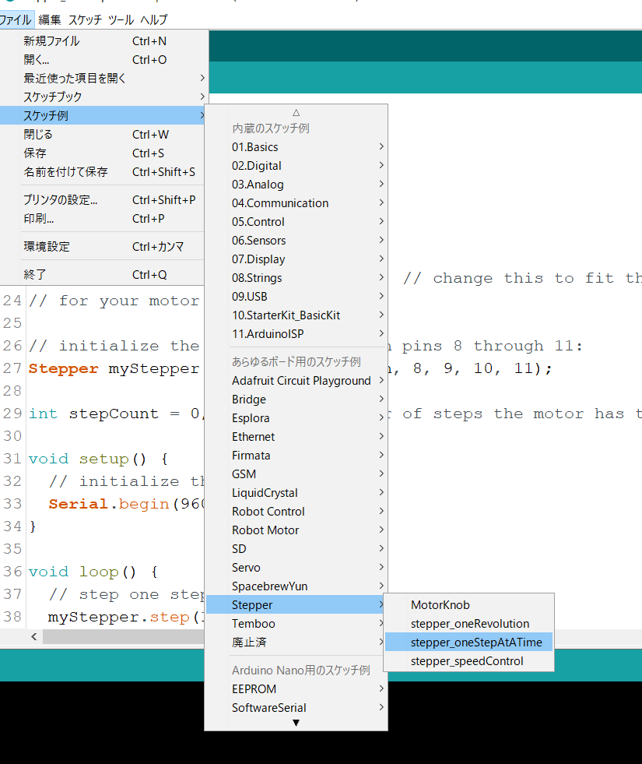Expand the 06.Sensors examples

296,240
